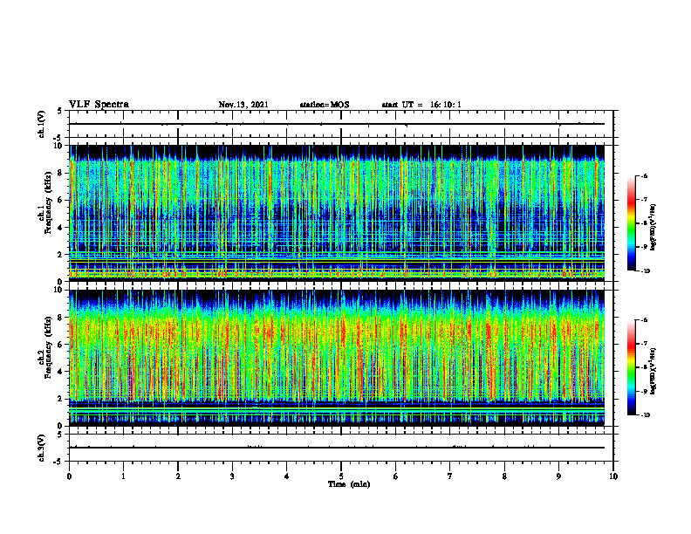This screenshot has width=691, height=534.
Task: Click the time axis tick label "10"
Action: (613, 476)
